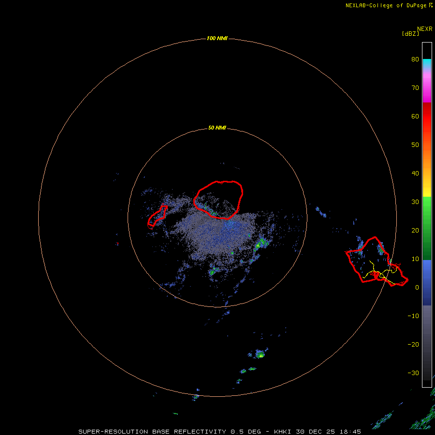435x435 pixels.
Task: Click the Super-Resolution Base Reflectivity caption text
Action: [x=219, y=432]
